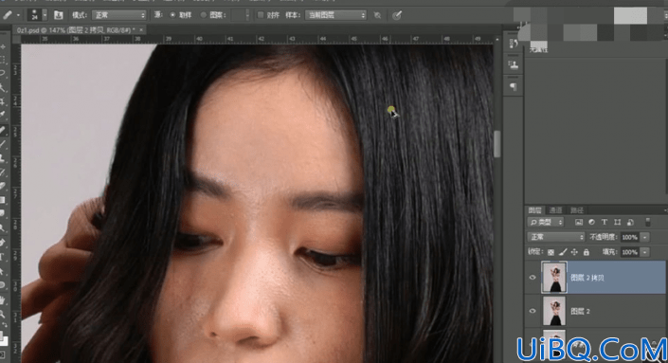
Task: Switch to the 图层 layers tab
Action: pyautogui.click(x=534, y=210)
